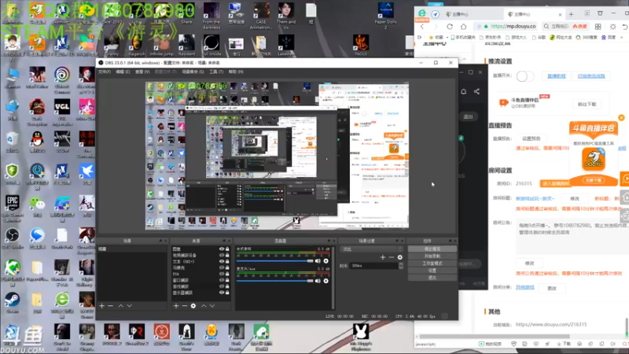Open OBS 设置 settings button
The height and width of the screenshot is (354, 629).
pyautogui.click(x=432, y=271)
